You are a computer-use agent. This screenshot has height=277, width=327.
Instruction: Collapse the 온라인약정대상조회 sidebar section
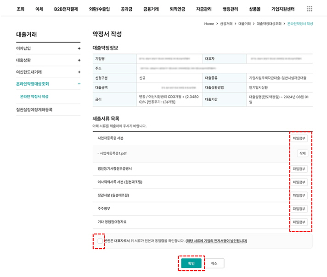click(79, 84)
